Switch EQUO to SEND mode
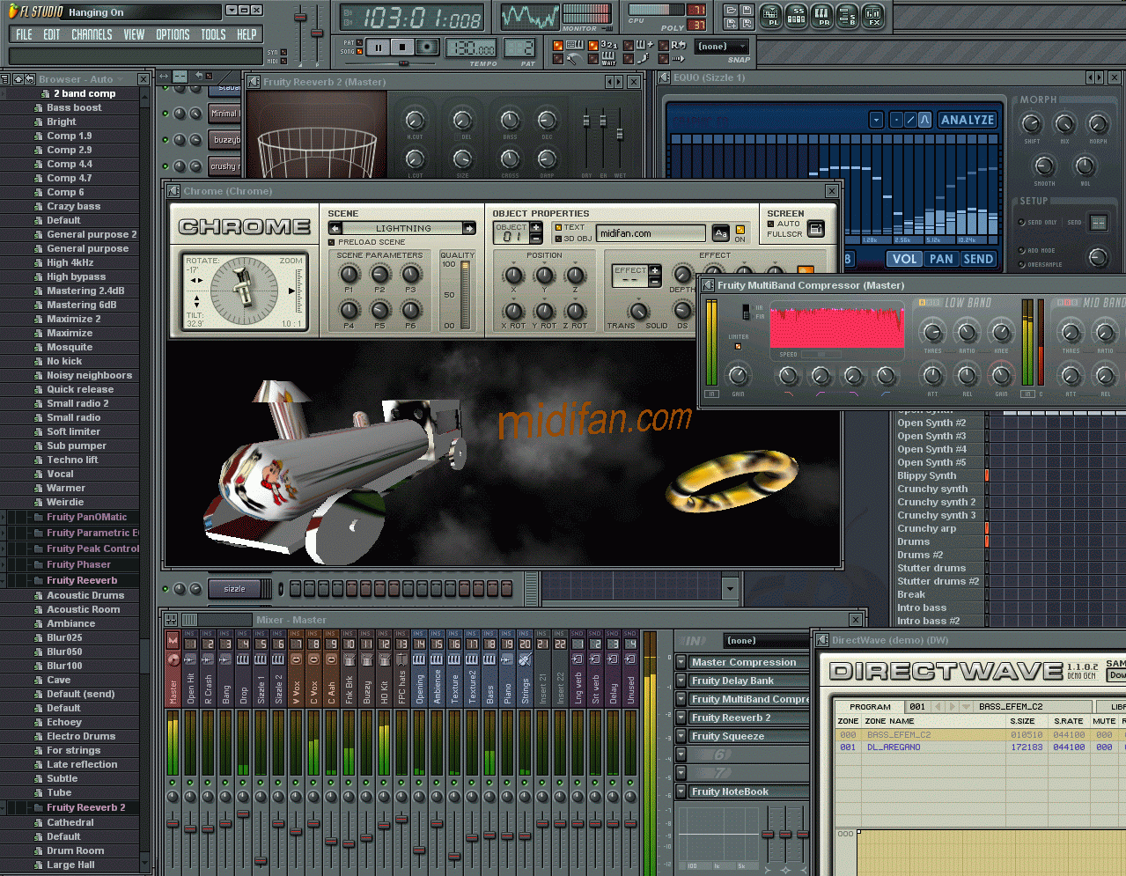Image resolution: width=1126 pixels, height=876 pixels. (978, 259)
